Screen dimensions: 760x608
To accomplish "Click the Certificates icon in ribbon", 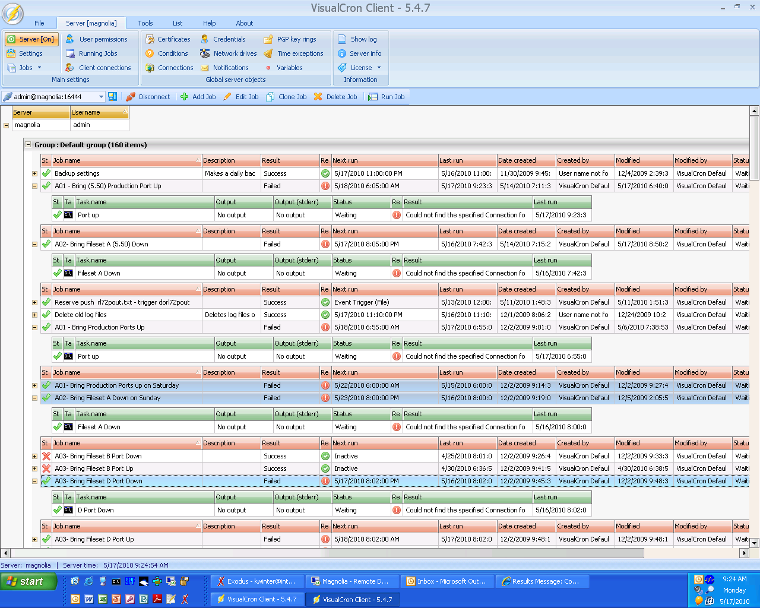I will click(x=150, y=39).
